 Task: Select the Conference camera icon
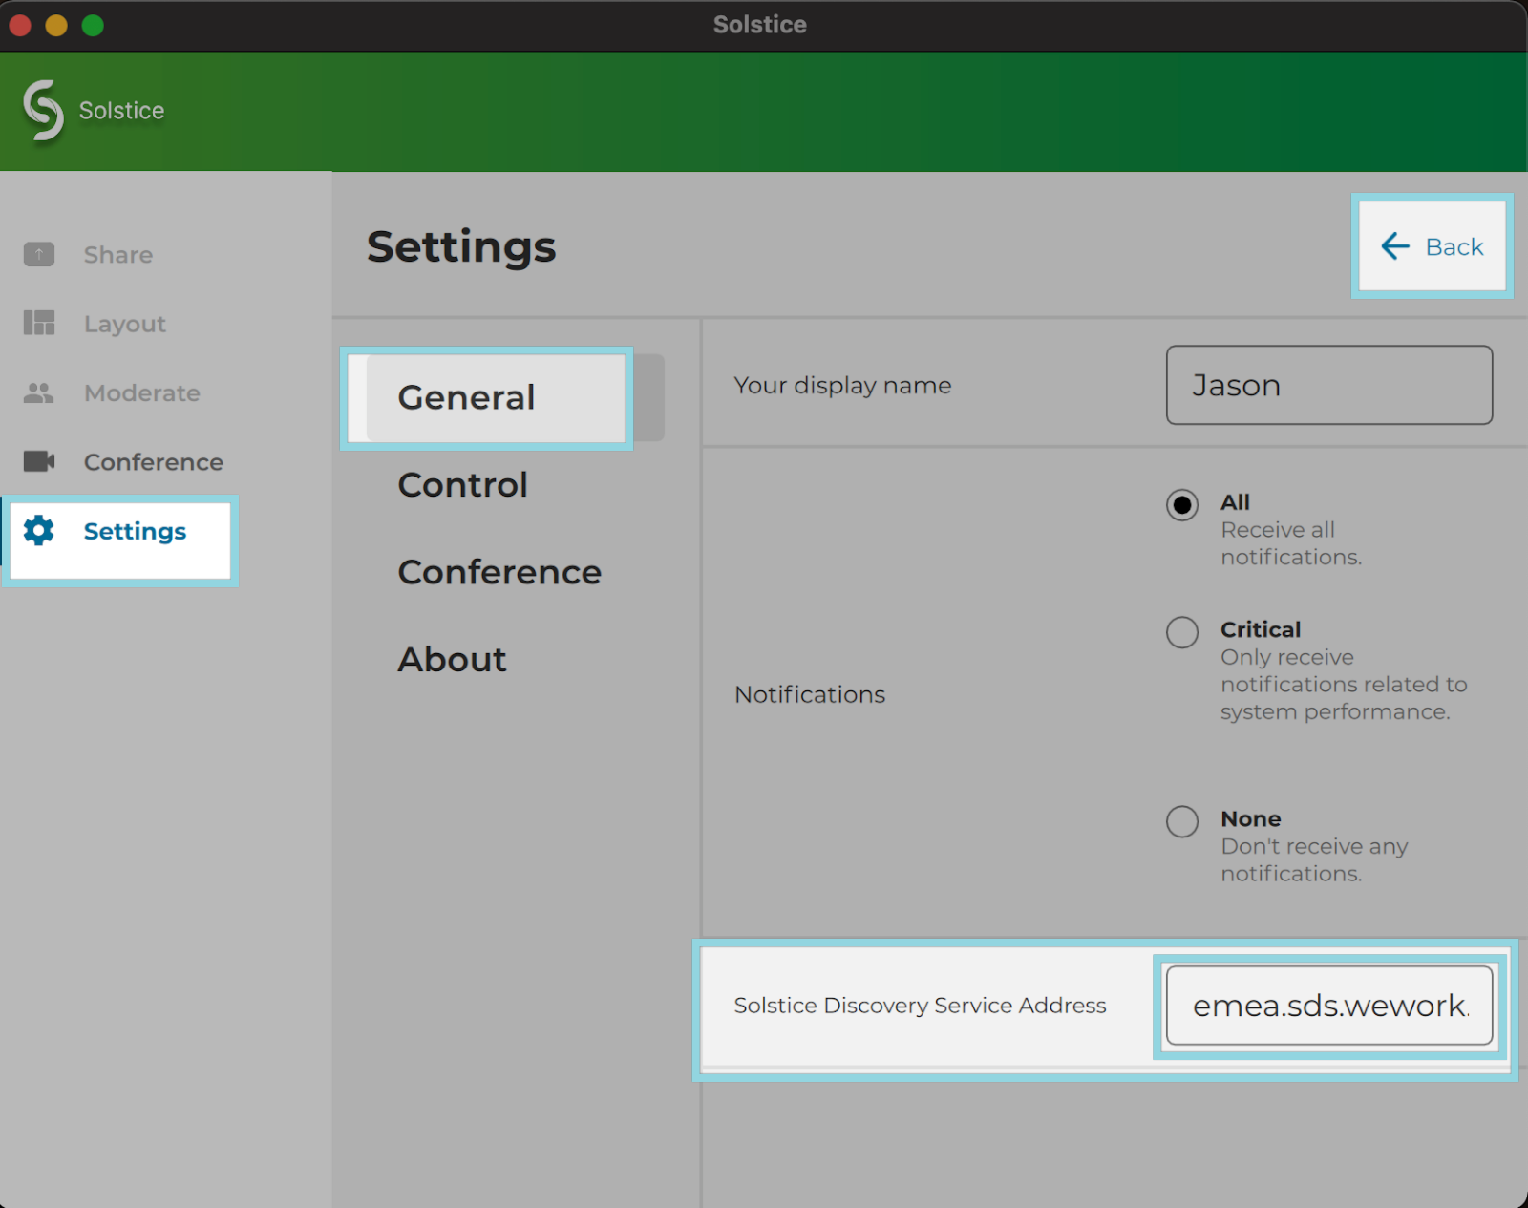coord(38,461)
